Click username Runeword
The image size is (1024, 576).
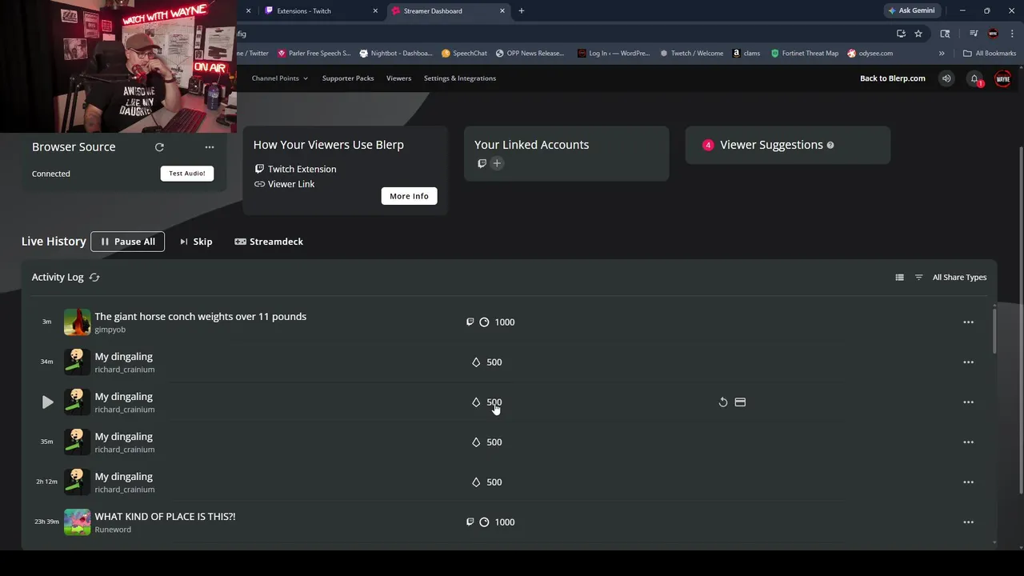pyautogui.click(x=113, y=530)
